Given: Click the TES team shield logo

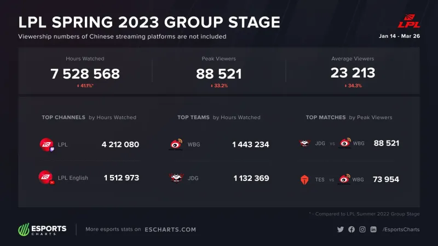Looking at the screenshot, I should pyautogui.click(x=304, y=180).
